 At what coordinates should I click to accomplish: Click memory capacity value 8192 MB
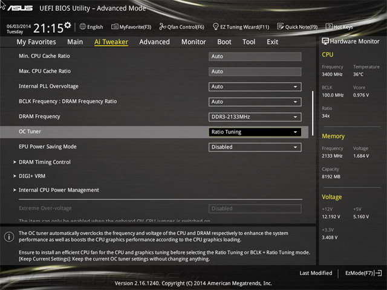pos(331,176)
